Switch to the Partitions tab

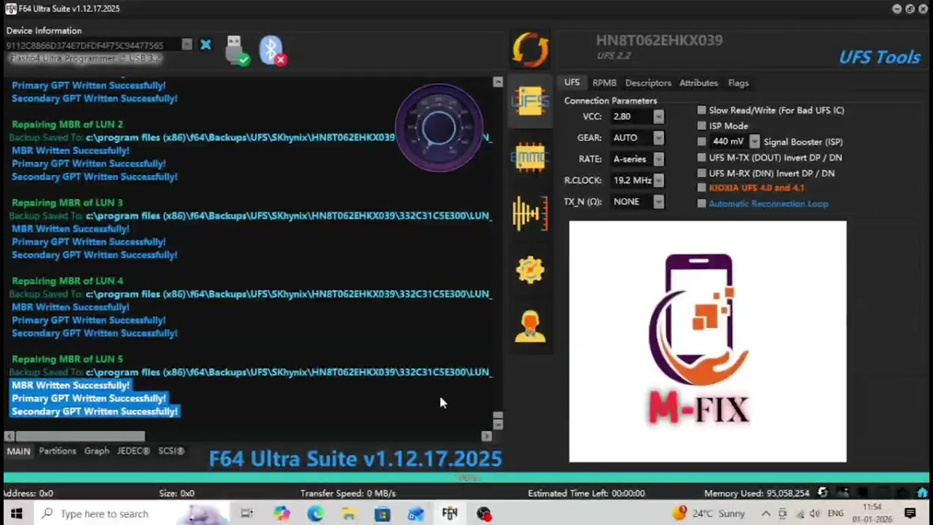[58, 451]
